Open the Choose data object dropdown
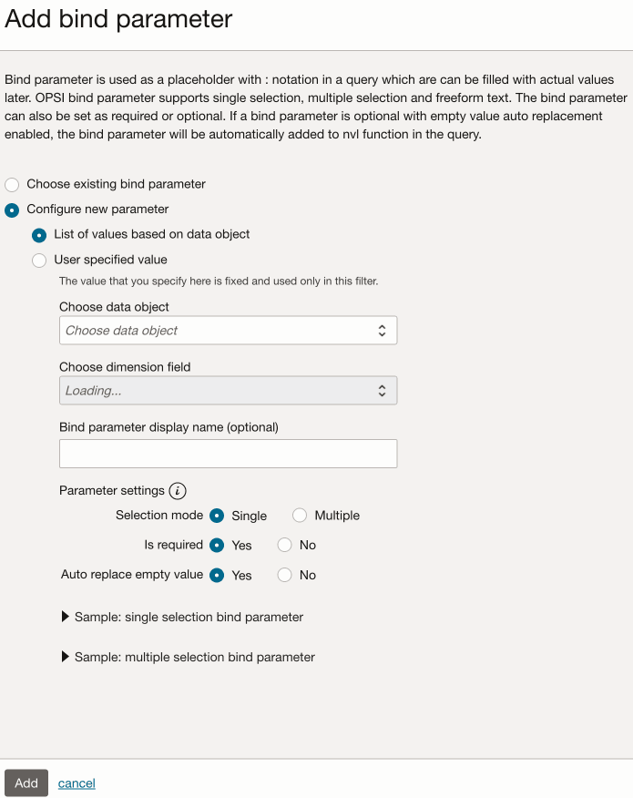 click(x=228, y=330)
